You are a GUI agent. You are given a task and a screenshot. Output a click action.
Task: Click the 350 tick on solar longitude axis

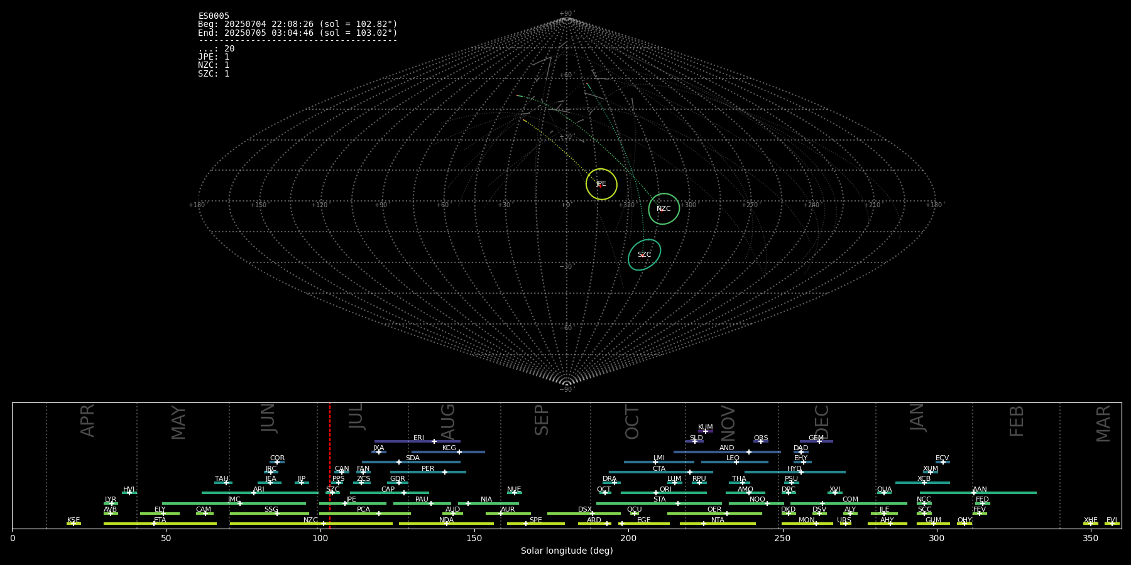1091,538
